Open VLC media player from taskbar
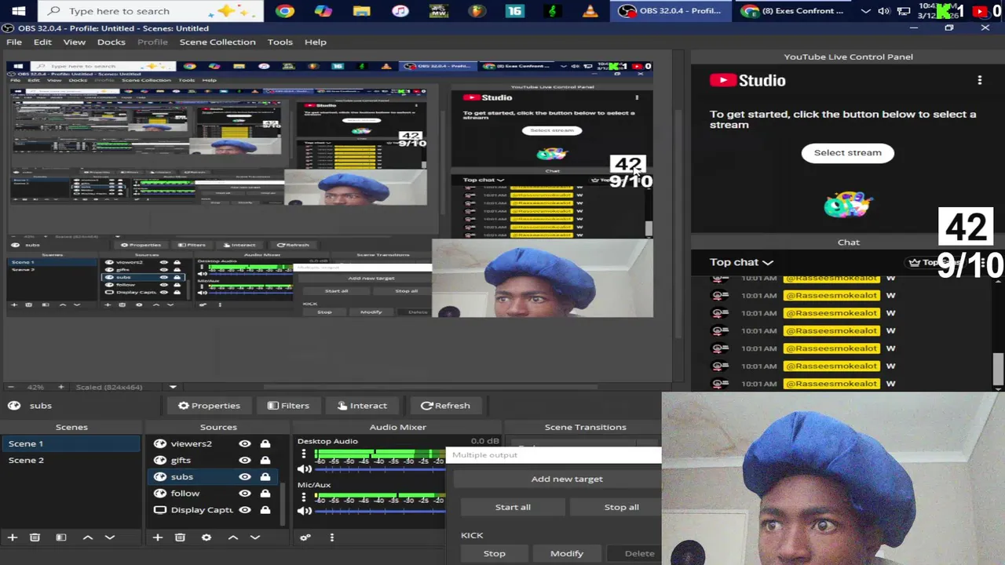 click(590, 11)
